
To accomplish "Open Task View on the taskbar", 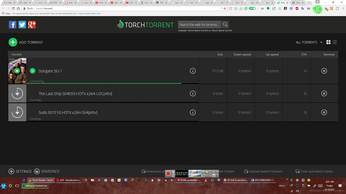I will pos(17,186).
